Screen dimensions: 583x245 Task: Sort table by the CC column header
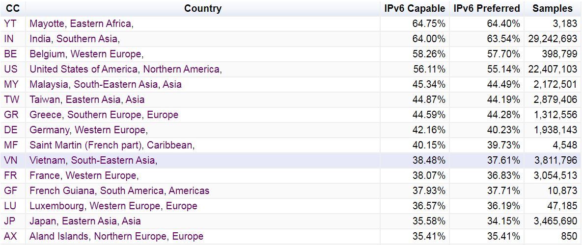[x=12, y=8]
